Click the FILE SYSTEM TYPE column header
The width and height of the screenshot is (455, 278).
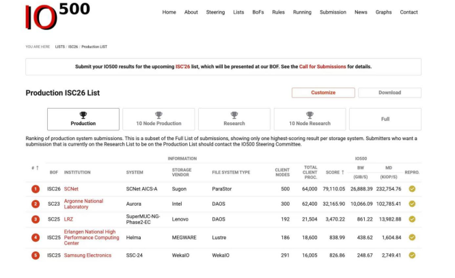(x=231, y=172)
